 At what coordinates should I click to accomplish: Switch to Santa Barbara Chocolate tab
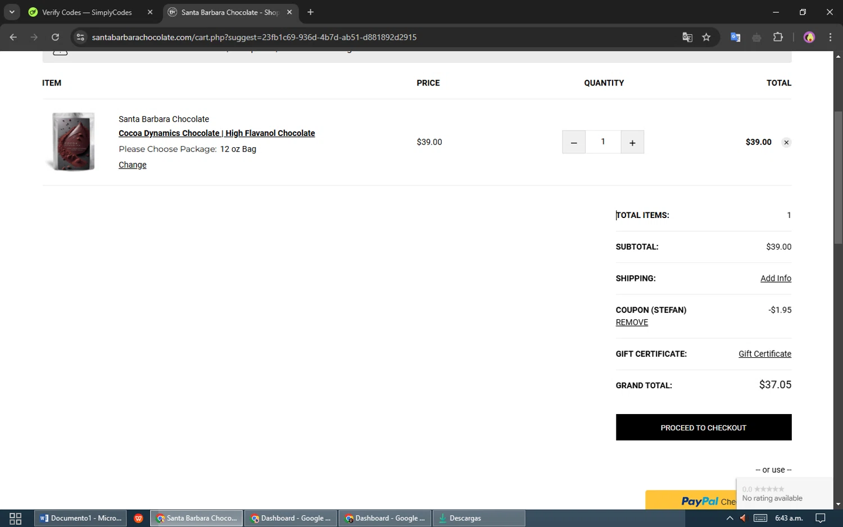(230, 12)
